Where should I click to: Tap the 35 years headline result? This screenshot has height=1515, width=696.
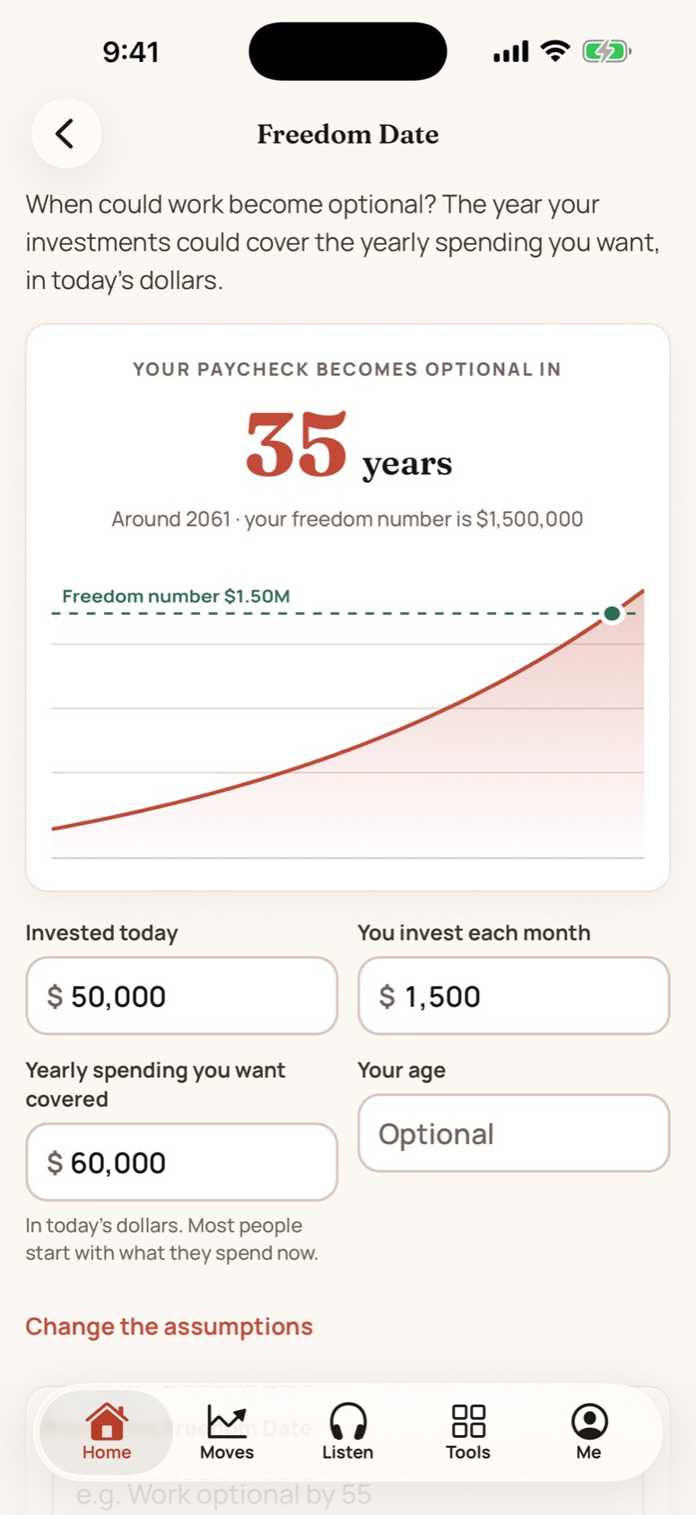(349, 446)
